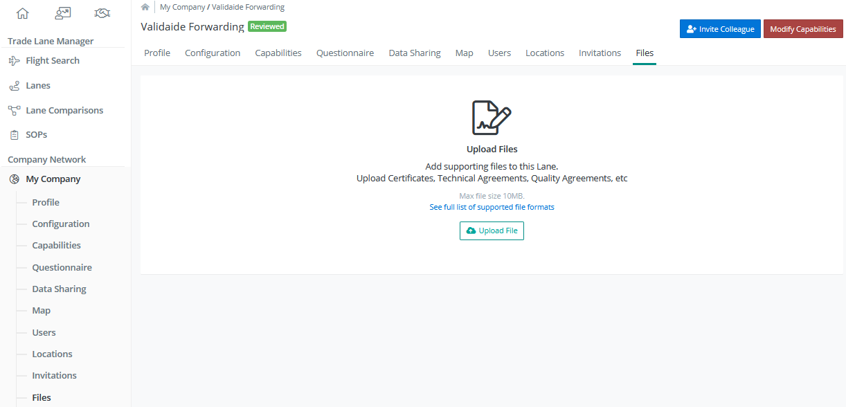Switch to the Capabilities tab
Viewport: 846px width, 407px height.
pos(278,53)
